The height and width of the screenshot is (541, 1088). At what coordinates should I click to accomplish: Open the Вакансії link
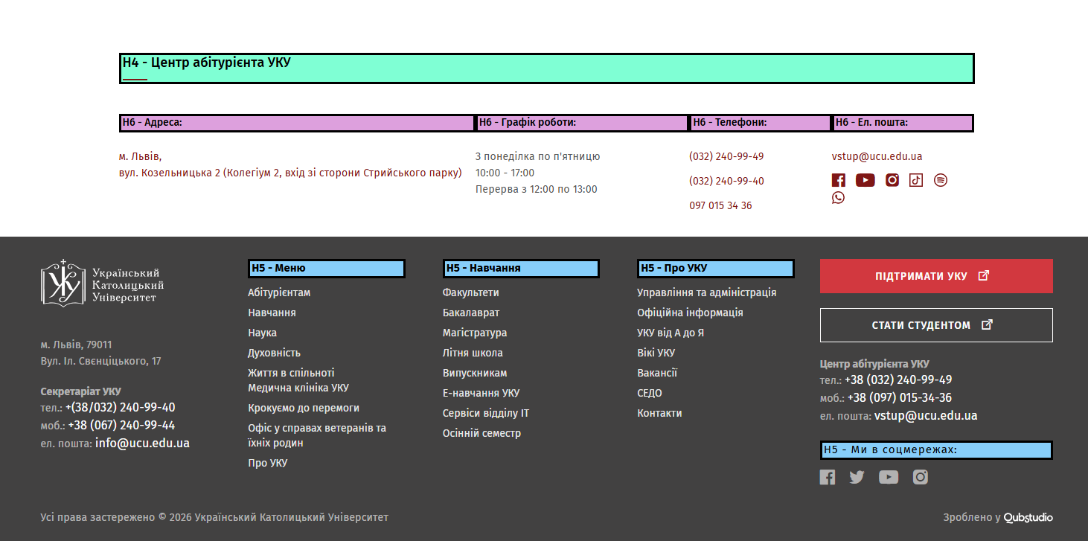657,373
